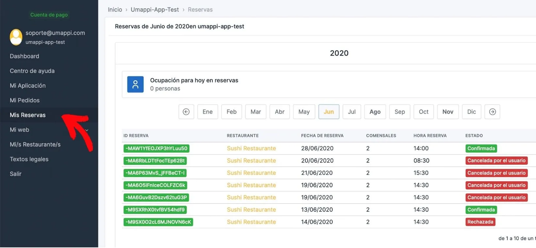Screen dimensions: 536x248
Task: Click Sushi Restaurante for 13/06/2020 reservation
Action: click(251, 210)
